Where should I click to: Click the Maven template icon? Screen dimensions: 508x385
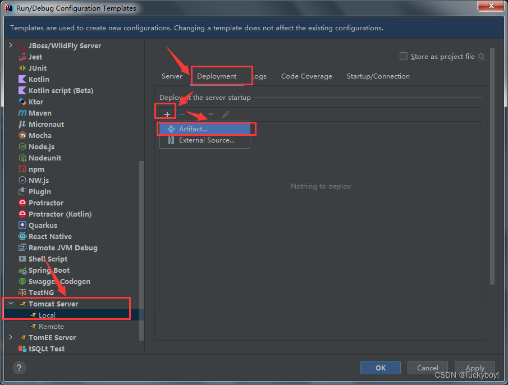pos(22,113)
